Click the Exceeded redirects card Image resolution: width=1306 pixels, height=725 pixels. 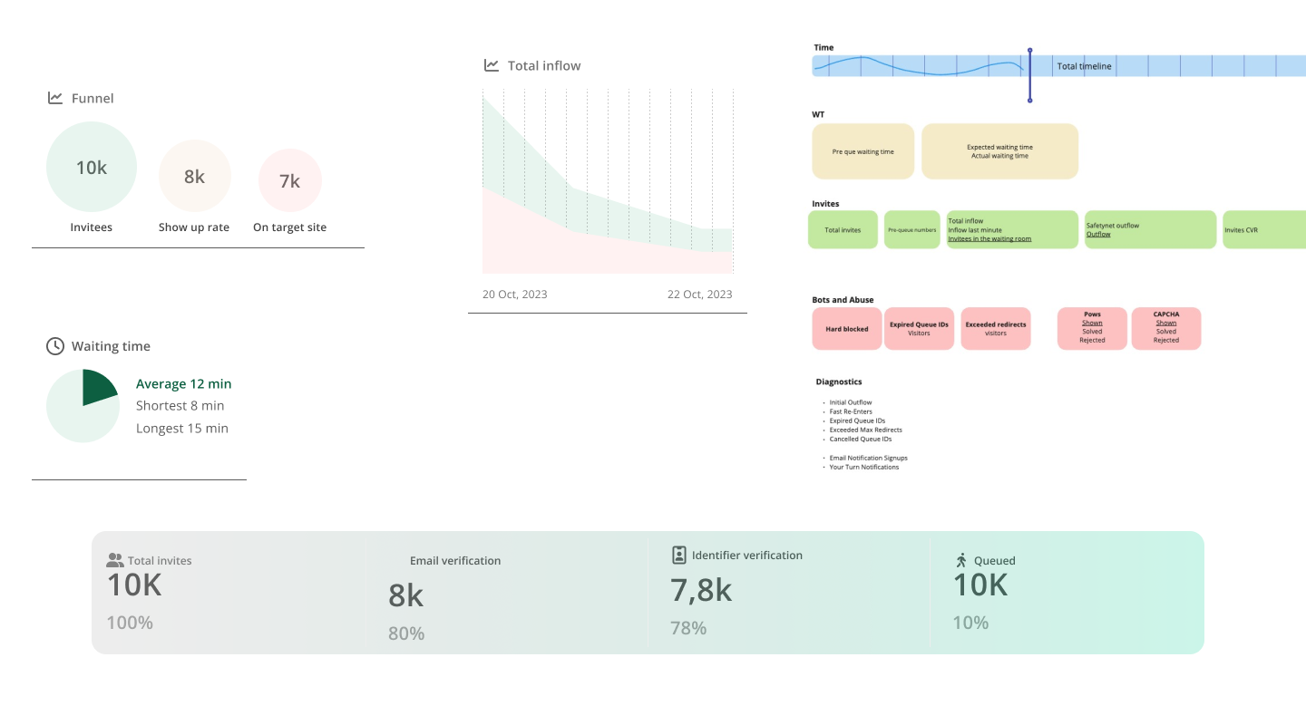[x=995, y=328]
